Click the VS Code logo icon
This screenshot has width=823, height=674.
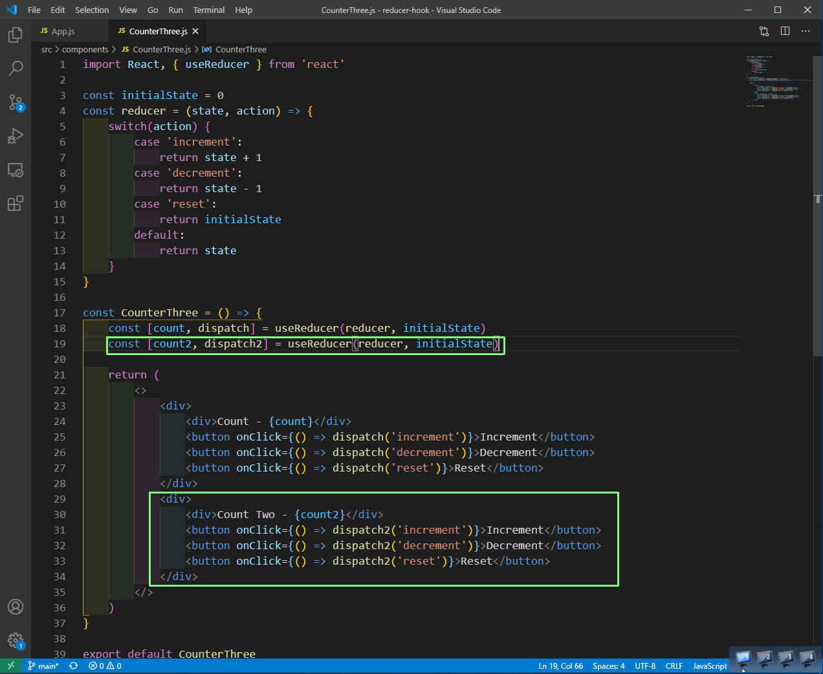coord(12,10)
